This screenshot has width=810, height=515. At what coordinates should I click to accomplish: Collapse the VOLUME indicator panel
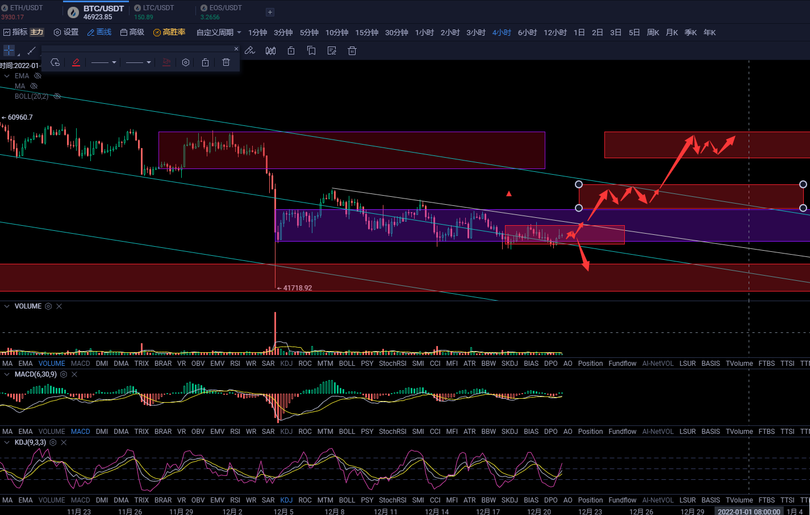7,306
